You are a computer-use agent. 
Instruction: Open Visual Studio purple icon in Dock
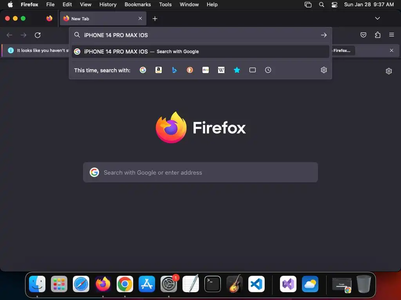point(288,284)
